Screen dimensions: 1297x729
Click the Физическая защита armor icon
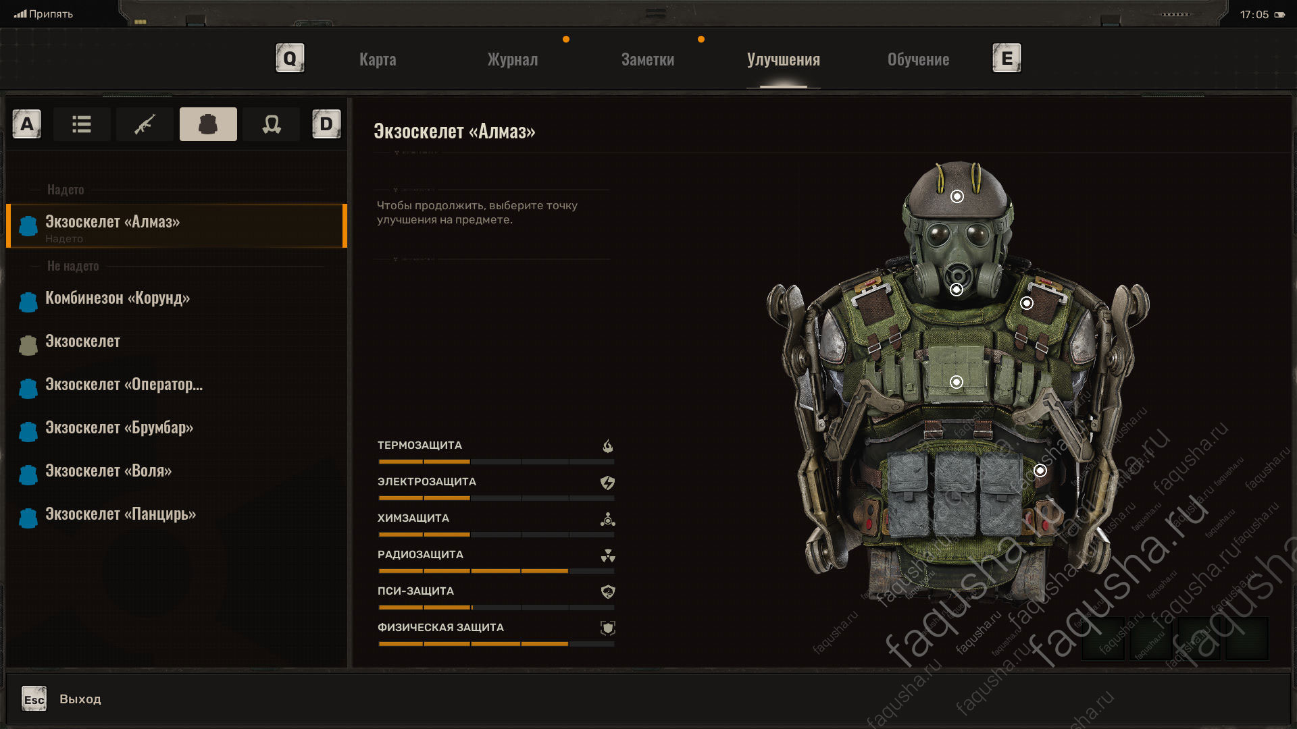(608, 628)
